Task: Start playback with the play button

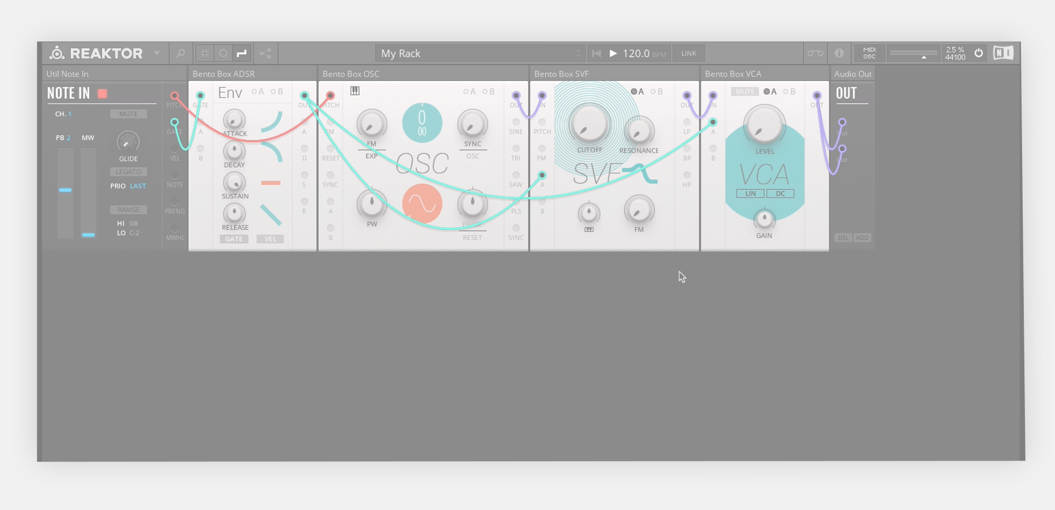Action: point(613,53)
